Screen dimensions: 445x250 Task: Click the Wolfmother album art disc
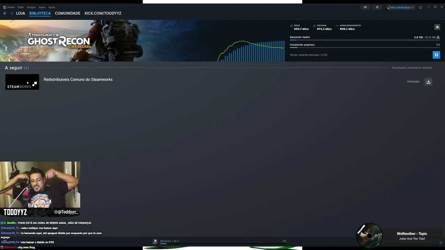tap(369, 235)
